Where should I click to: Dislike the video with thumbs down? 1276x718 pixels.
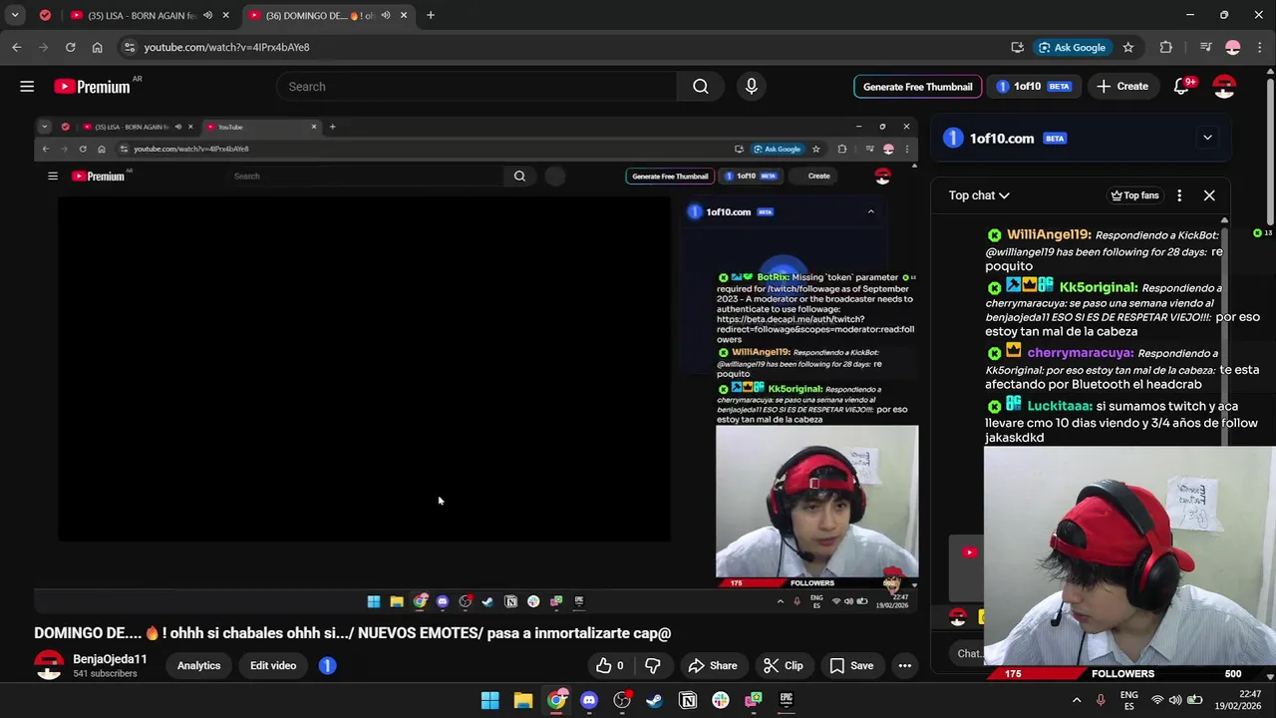tap(653, 665)
